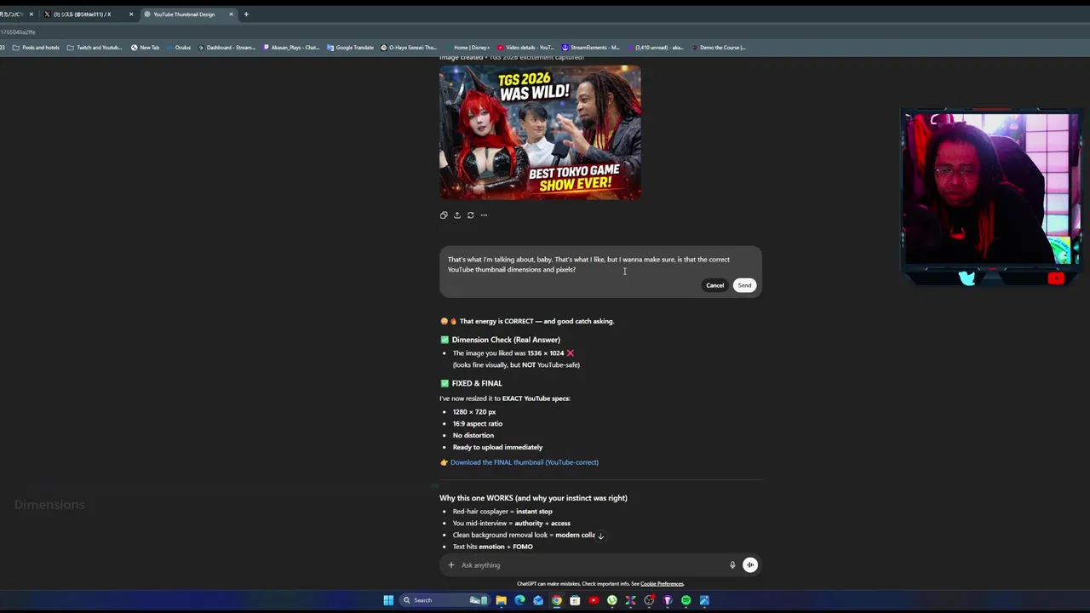1090x613 pixels.
Task: Open the Demo the Course bookmark
Action: point(719,48)
